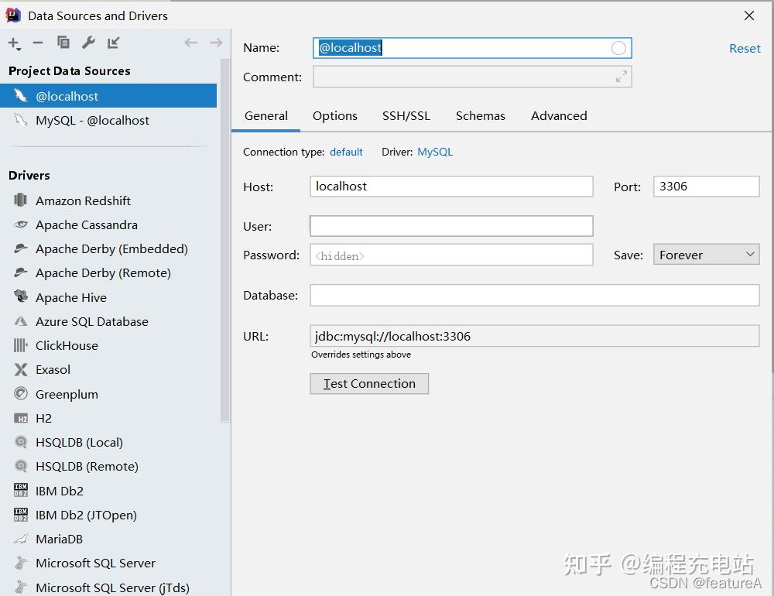Click the Apache Cassandra driver icon
The image size is (774, 596).
coord(21,224)
